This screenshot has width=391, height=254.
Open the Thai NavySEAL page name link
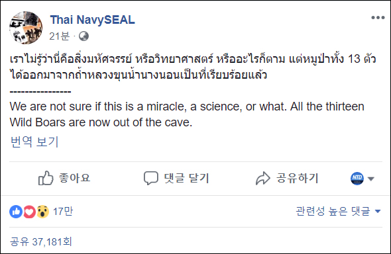point(93,20)
